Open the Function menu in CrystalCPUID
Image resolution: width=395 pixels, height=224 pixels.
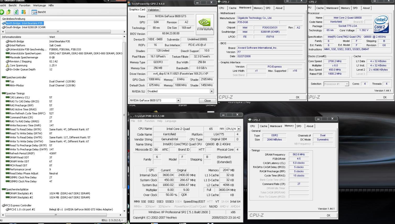[150, 121]
